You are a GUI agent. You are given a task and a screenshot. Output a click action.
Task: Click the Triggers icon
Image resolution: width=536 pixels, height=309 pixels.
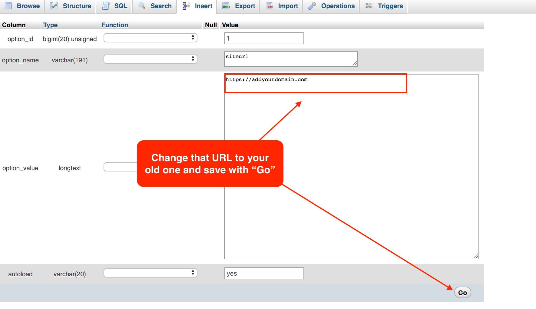point(369,6)
